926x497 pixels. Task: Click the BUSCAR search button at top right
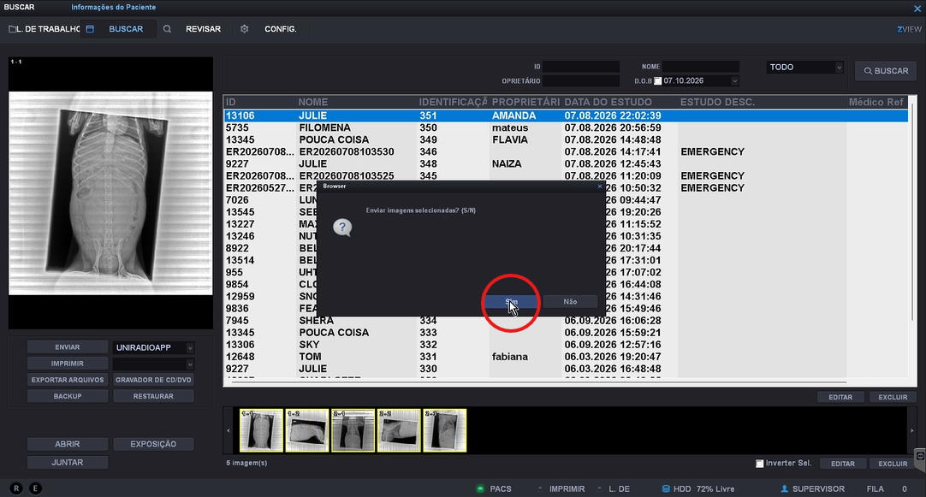click(x=886, y=71)
